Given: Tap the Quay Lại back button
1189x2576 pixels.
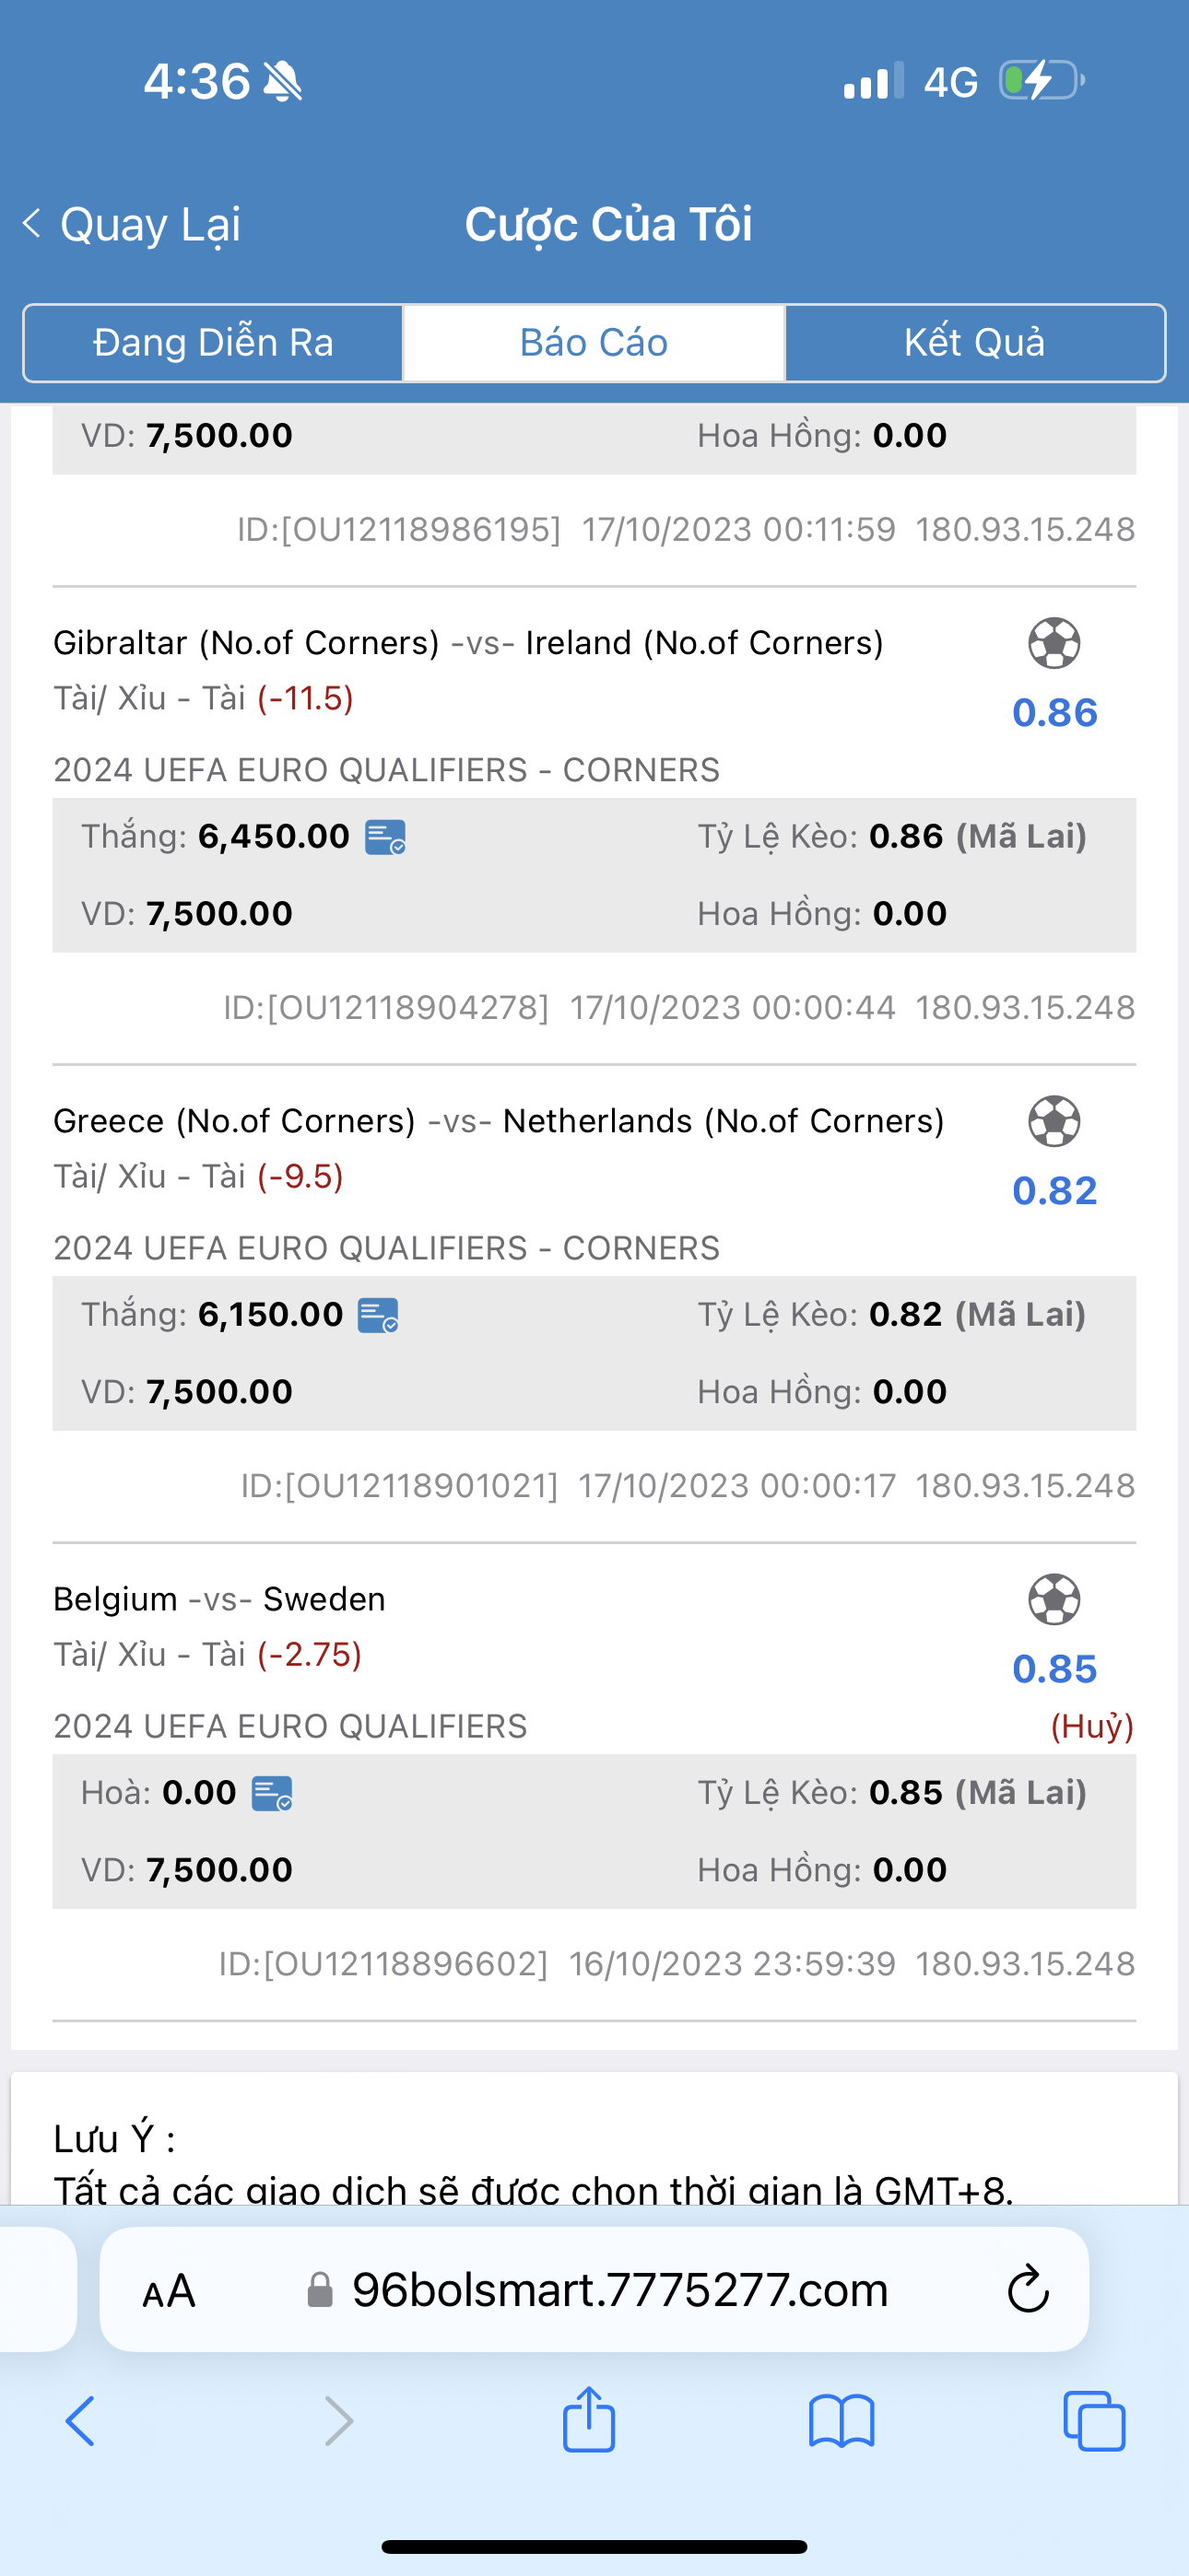Looking at the screenshot, I should 132,224.
